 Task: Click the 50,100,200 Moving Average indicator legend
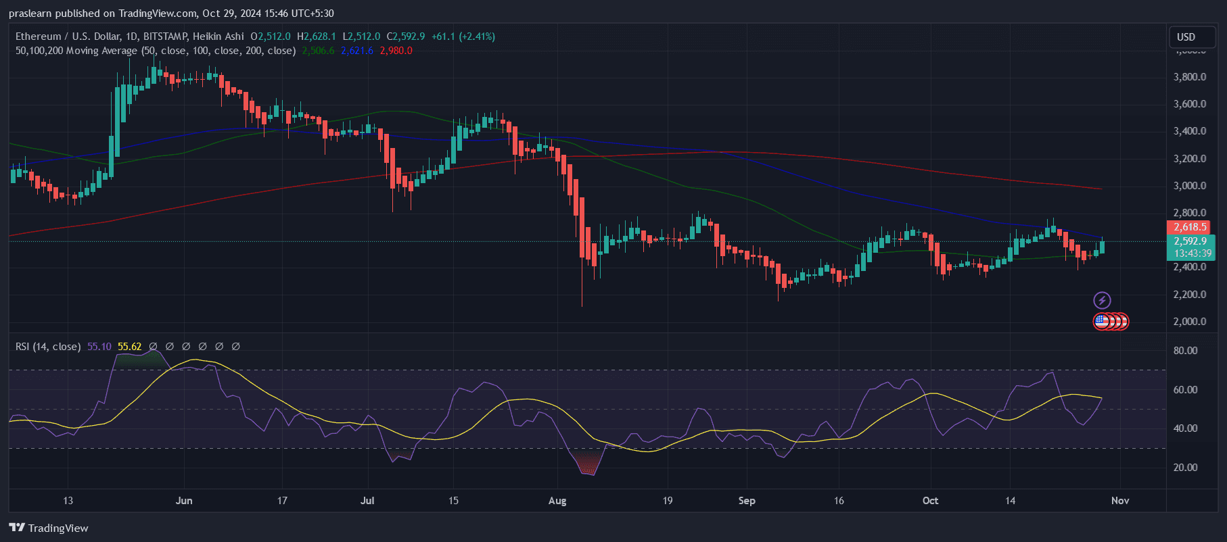156,51
